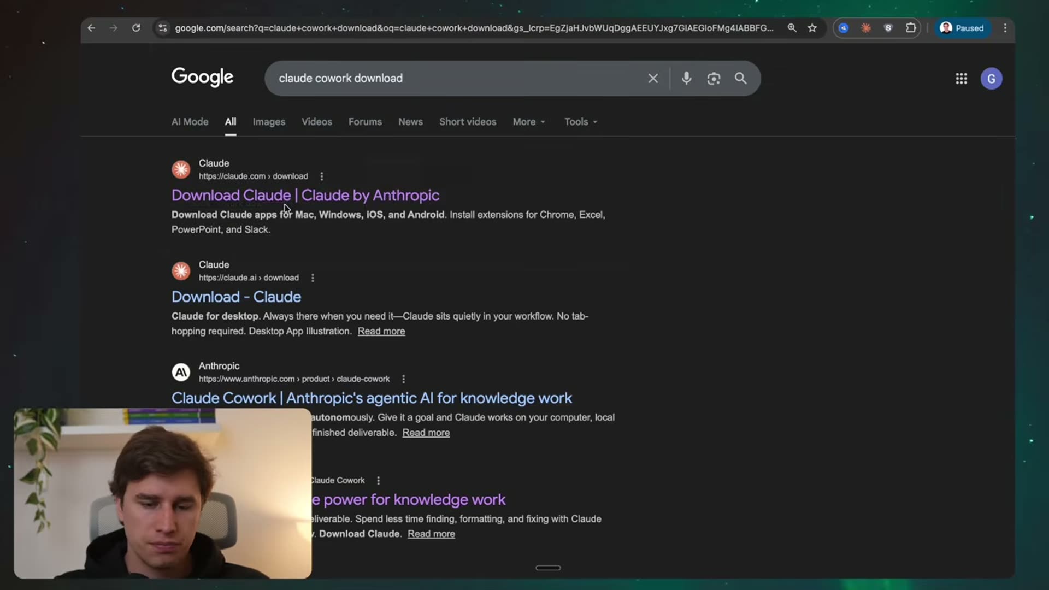Click the Anthropic favicon icon
Image resolution: width=1049 pixels, height=590 pixels.
coord(181,372)
